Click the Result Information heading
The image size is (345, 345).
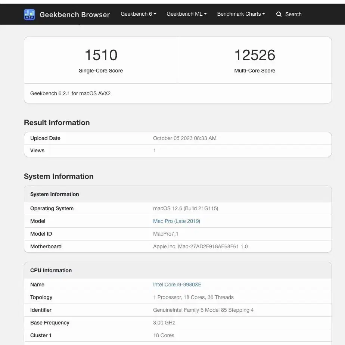click(x=57, y=122)
